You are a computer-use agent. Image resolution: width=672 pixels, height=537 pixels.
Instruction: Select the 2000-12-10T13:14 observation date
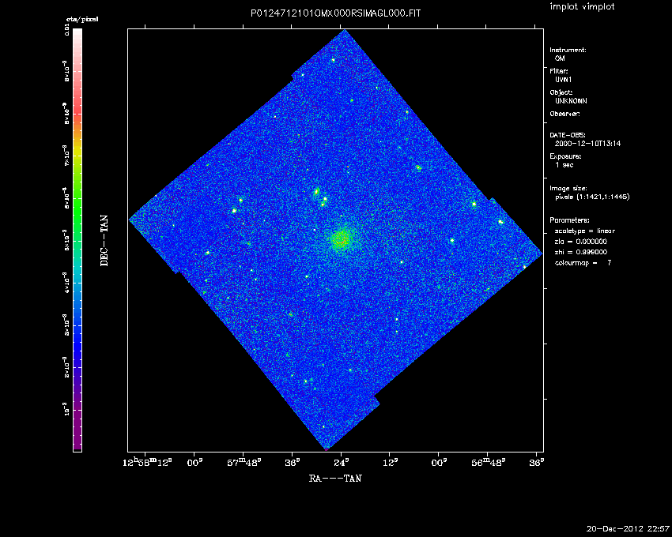[581, 144]
